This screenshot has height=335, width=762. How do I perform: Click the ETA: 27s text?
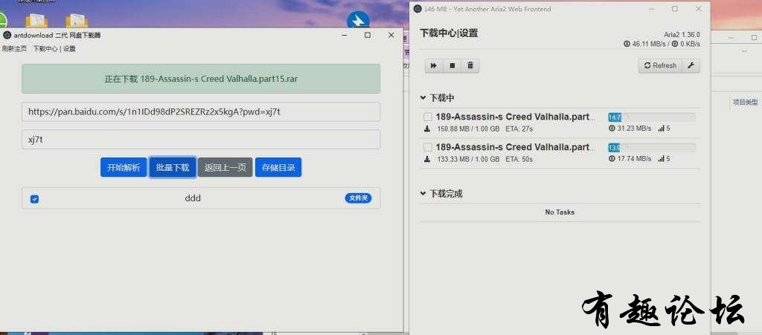click(x=519, y=129)
